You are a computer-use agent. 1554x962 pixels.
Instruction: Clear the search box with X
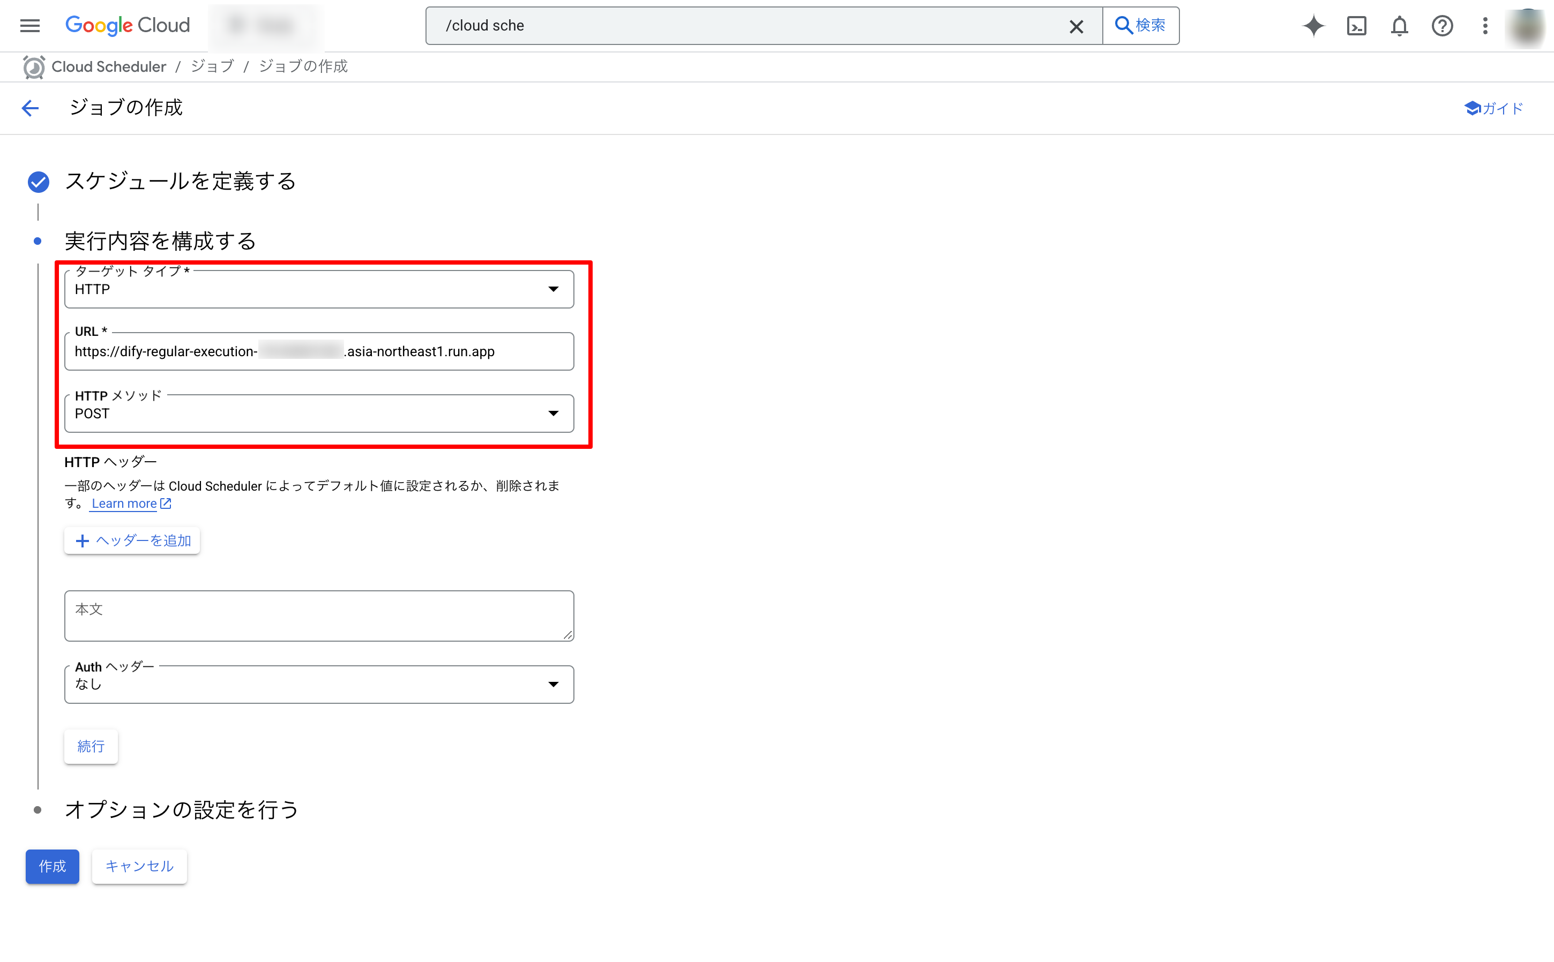(x=1076, y=26)
